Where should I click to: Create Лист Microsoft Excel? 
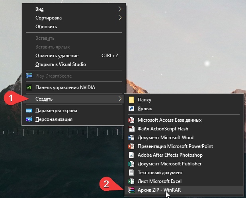(184, 181)
